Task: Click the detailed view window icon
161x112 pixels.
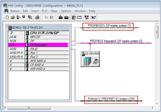Action: [x=79, y=17]
